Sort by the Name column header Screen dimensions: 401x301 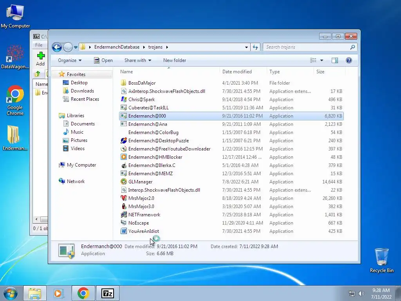click(169, 72)
